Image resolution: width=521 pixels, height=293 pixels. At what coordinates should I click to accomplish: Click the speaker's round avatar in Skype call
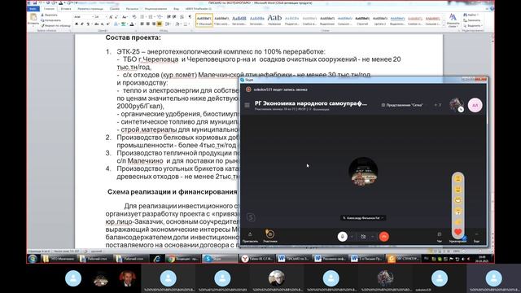(363, 172)
